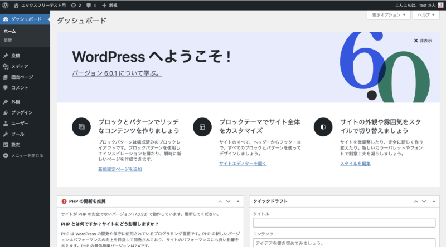Click the red PHP warning icon
Screen dimensions: 446x247
click(64, 201)
